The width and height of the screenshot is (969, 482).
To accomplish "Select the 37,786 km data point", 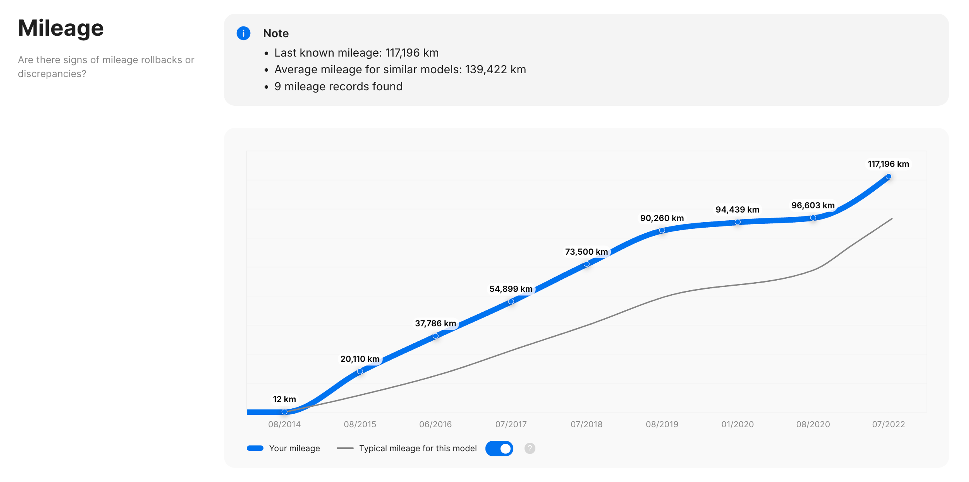I will (x=435, y=336).
